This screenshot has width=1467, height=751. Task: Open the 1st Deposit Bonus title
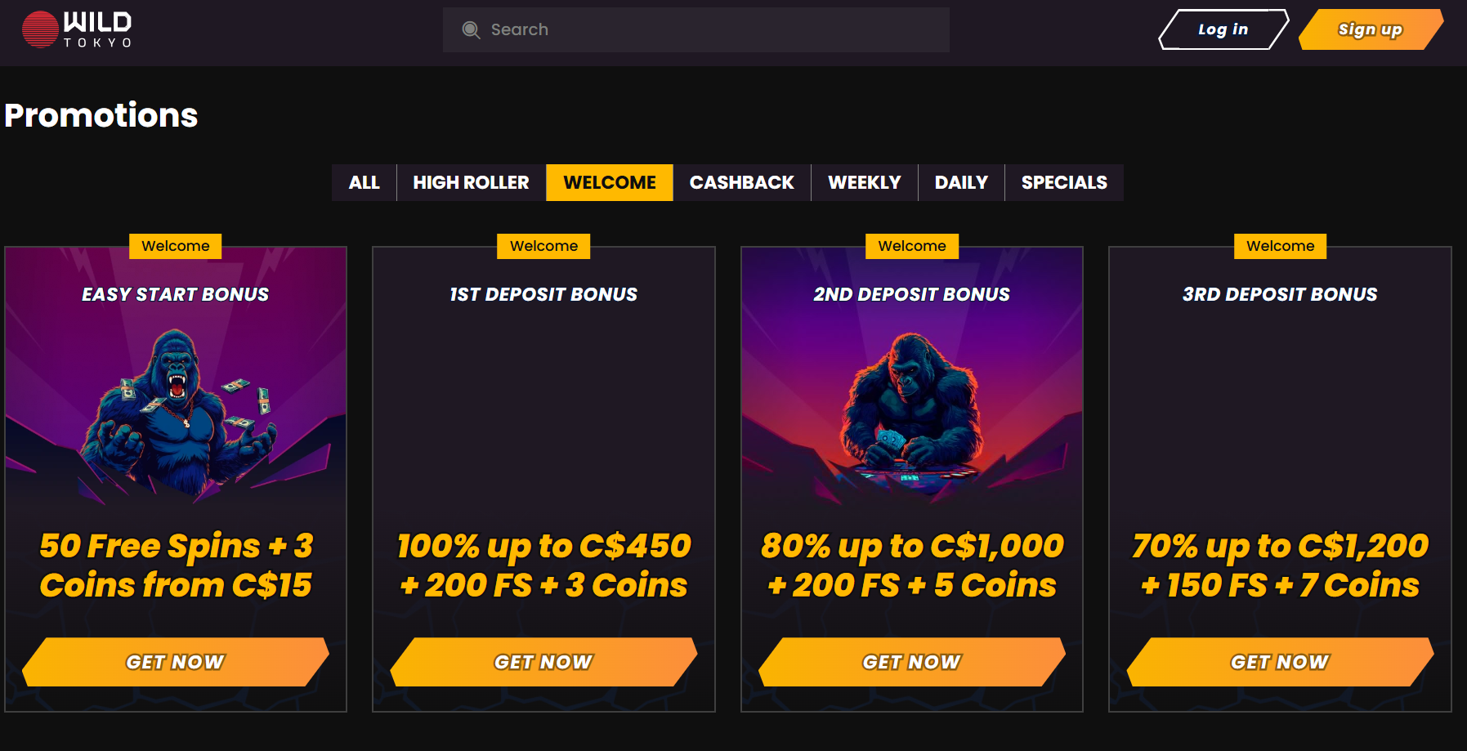click(x=543, y=294)
